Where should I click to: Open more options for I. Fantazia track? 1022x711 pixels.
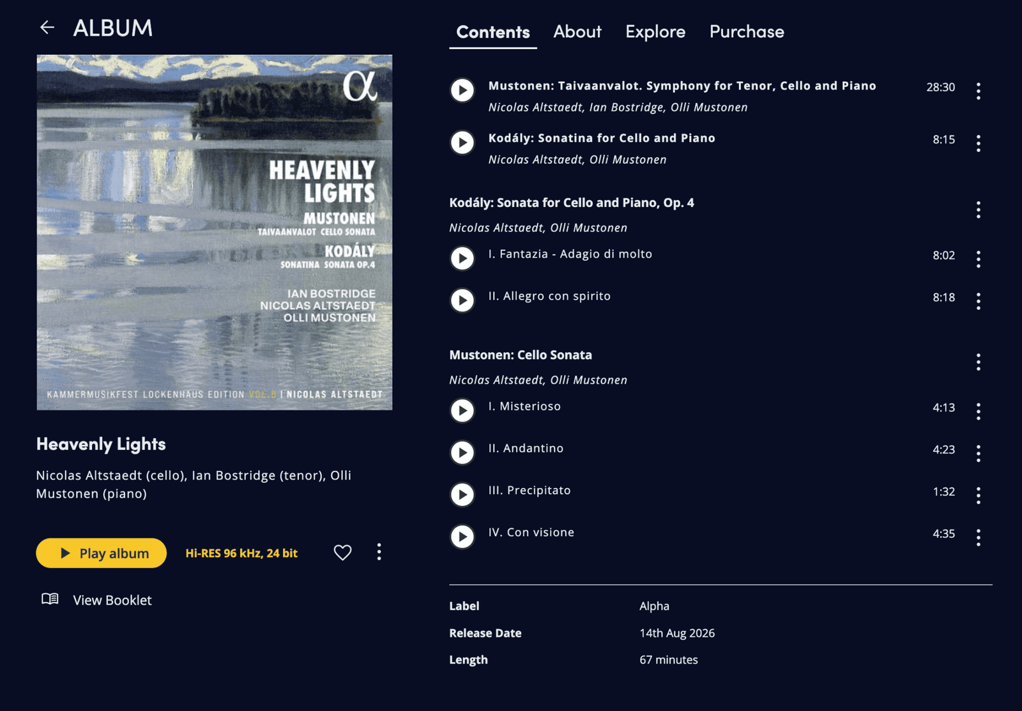[978, 259]
